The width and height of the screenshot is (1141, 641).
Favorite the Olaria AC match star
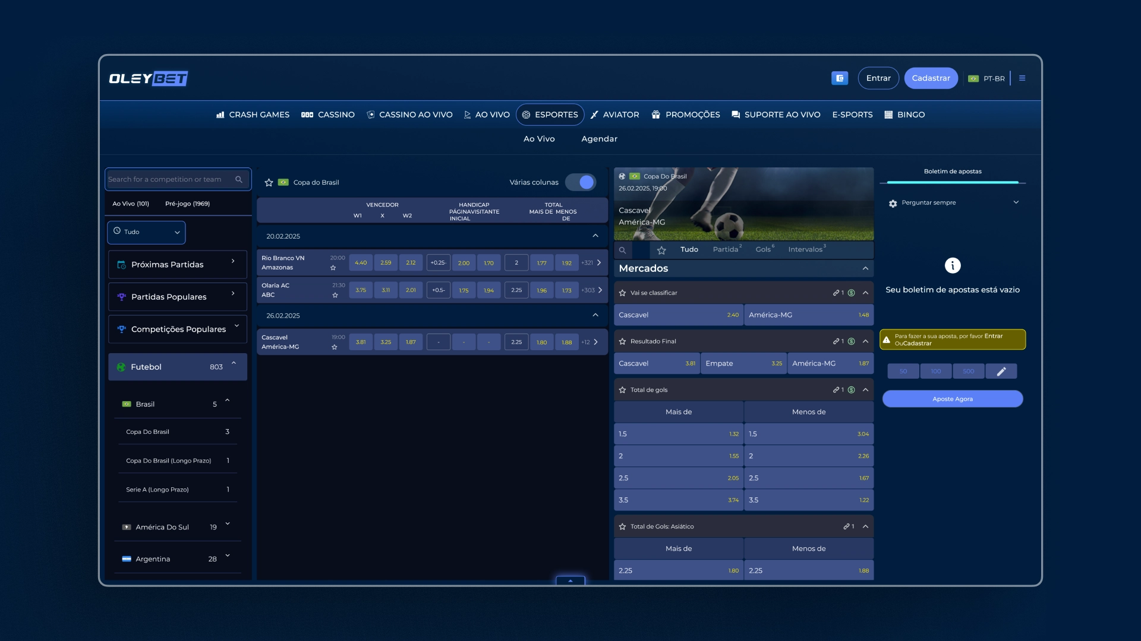click(335, 295)
